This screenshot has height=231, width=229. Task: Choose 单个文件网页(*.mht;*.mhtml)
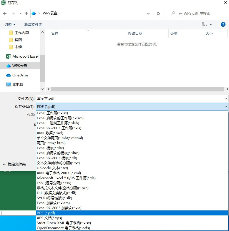tap(132, 138)
